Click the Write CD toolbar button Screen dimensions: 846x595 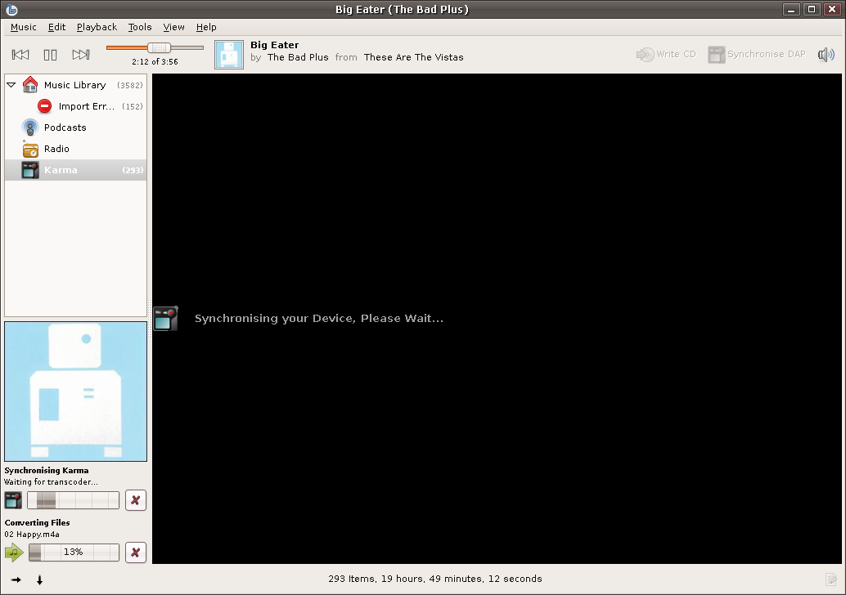point(666,55)
